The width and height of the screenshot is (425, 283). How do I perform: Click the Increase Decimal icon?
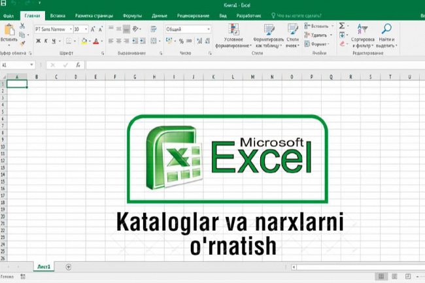pyautogui.click(x=200, y=41)
